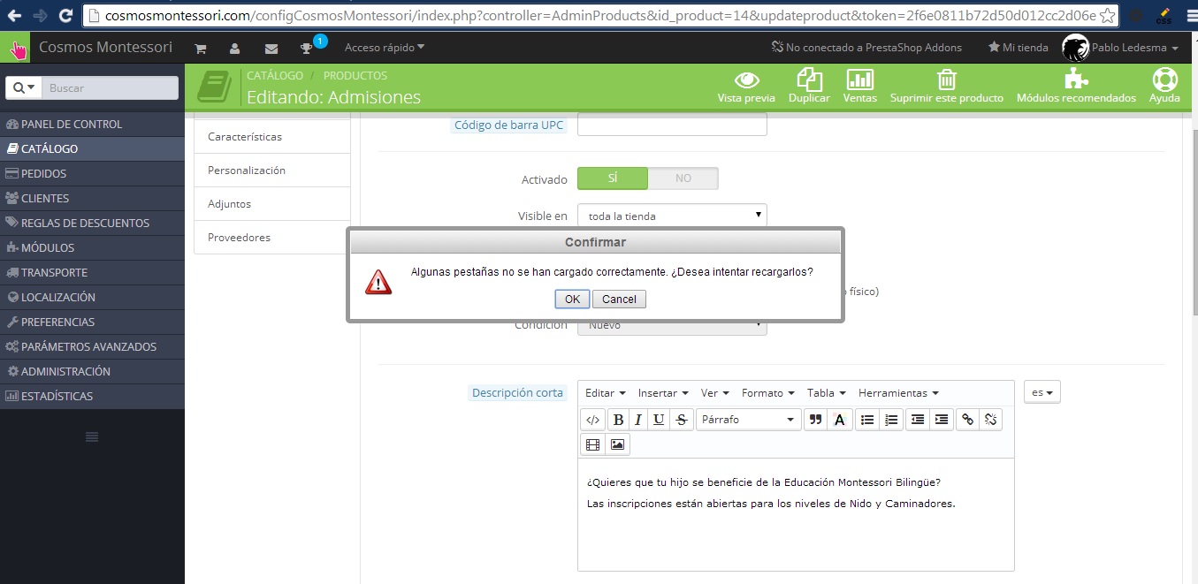Open Preferencias in the sidebar
This screenshot has width=1198, height=584.
(92, 322)
